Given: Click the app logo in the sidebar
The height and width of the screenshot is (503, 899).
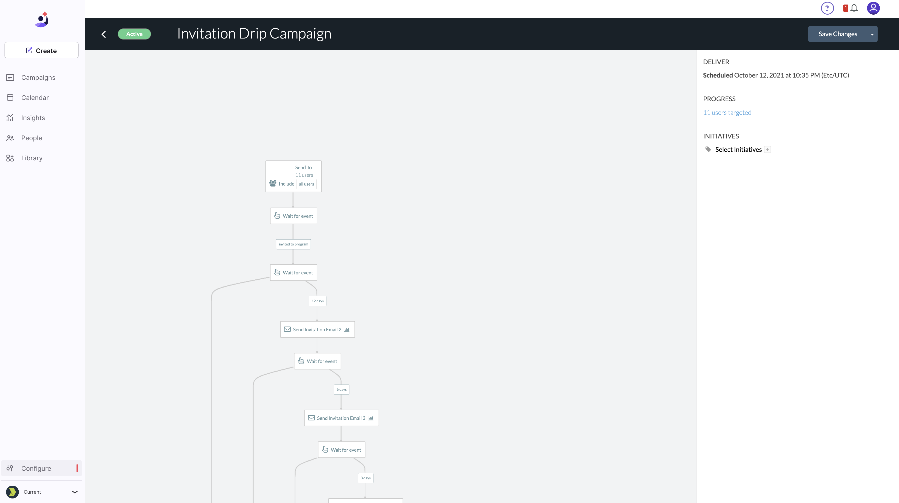Looking at the screenshot, I should [x=42, y=20].
